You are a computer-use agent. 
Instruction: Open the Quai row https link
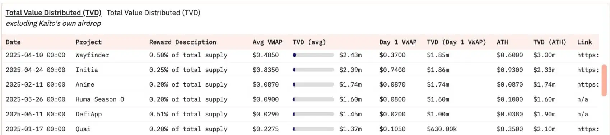(x=588, y=129)
